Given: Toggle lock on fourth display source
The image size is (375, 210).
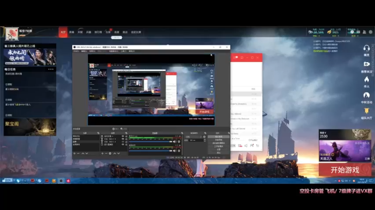Looking at the screenshot, I should tap(126, 144).
